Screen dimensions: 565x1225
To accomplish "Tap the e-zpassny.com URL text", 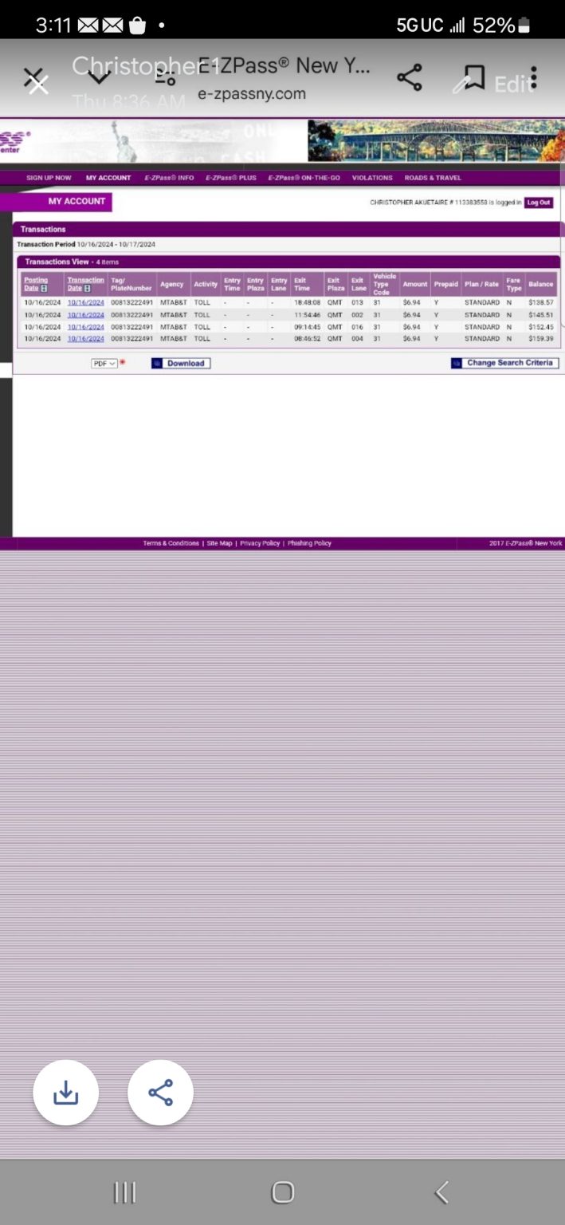I will [x=252, y=93].
